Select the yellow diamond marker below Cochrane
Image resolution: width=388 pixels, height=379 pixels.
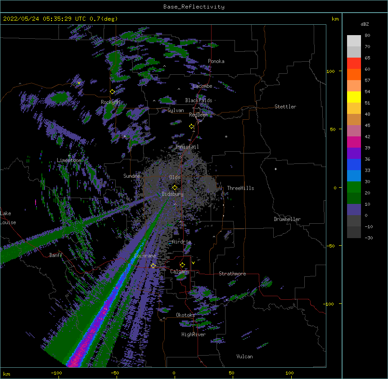coord(153,266)
